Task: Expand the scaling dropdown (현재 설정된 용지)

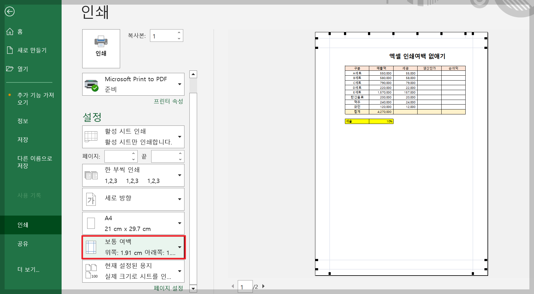Action: click(180, 271)
